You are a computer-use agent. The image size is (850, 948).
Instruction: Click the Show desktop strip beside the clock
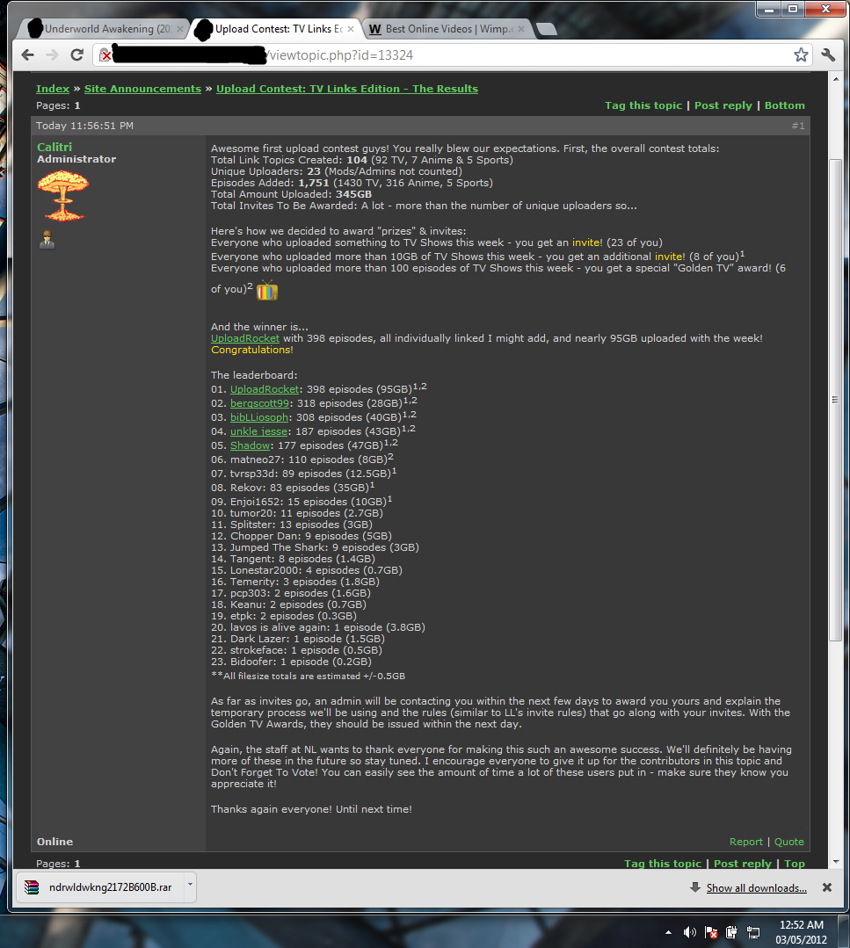[x=843, y=931]
